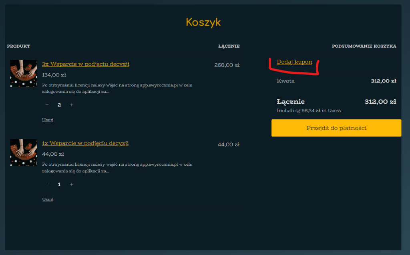Open thumbnail image of 3x Wsparcie product
This screenshot has width=410, height=255.
[x=24, y=73]
